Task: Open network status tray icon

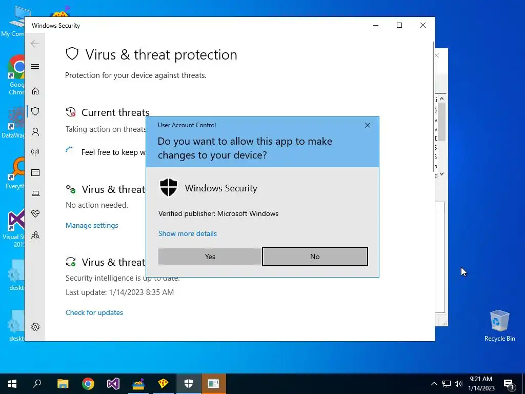Action: (x=447, y=384)
